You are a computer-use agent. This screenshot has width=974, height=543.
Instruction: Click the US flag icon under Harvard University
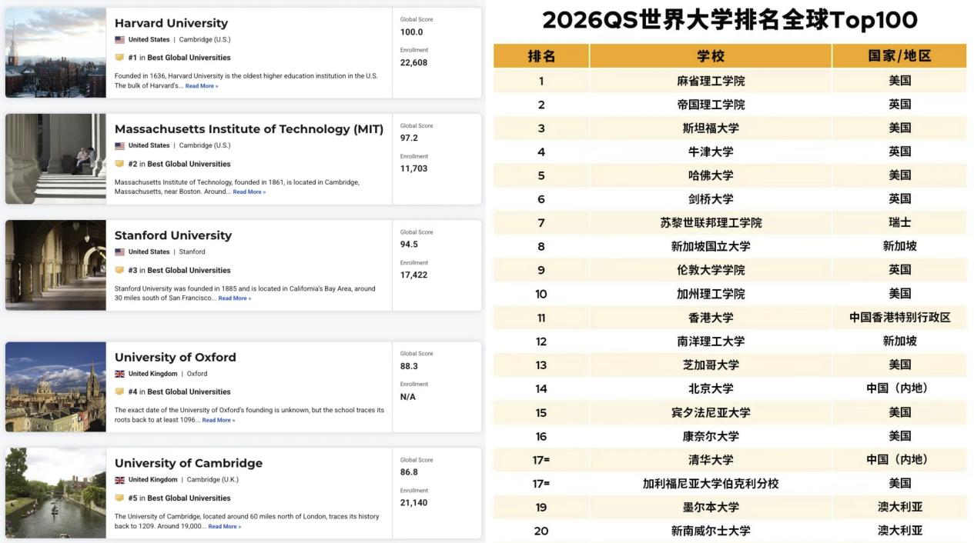click(119, 39)
